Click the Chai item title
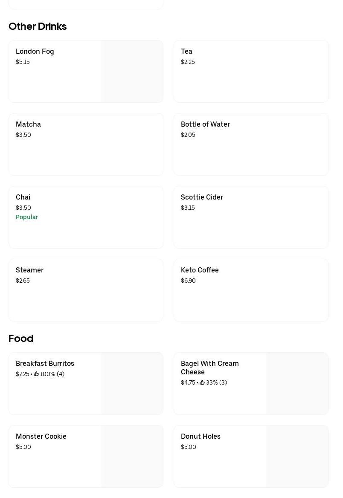 click(x=23, y=197)
